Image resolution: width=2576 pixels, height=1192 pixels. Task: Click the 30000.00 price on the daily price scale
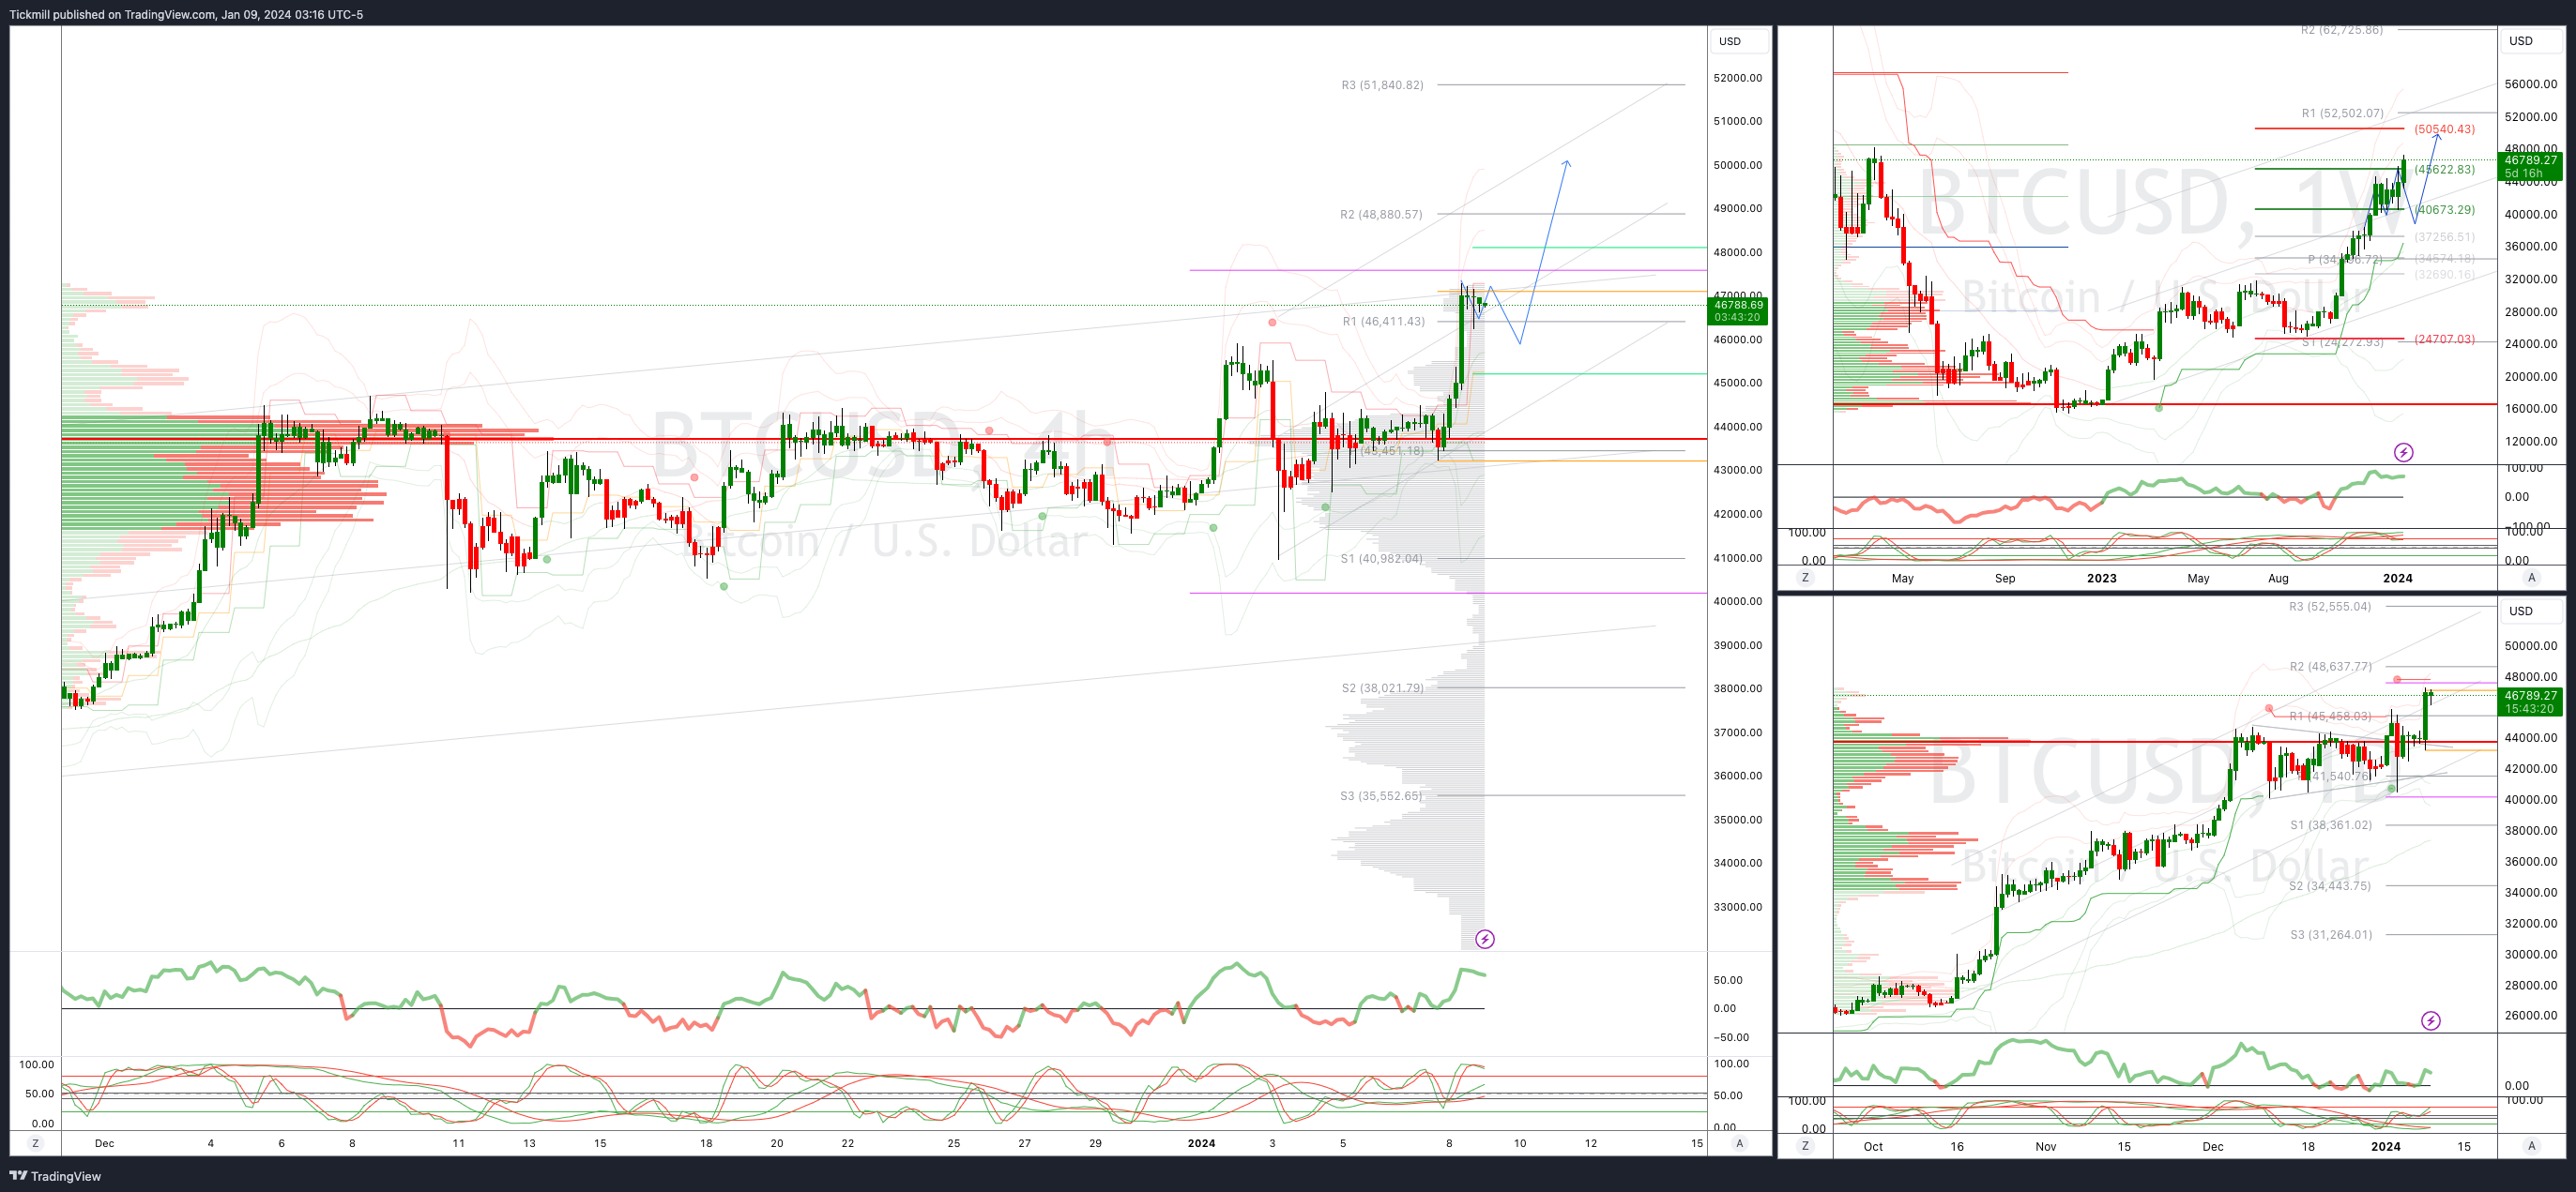pos(2531,954)
